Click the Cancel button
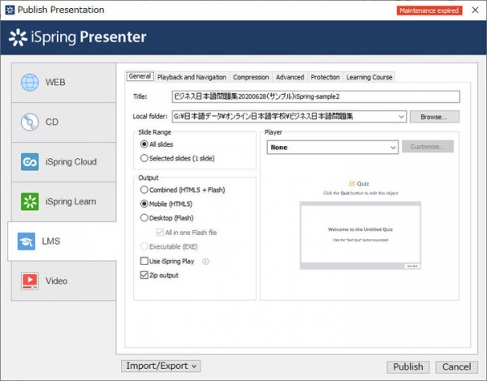Viewport: 487px width, 381px height. pos(456,367)
